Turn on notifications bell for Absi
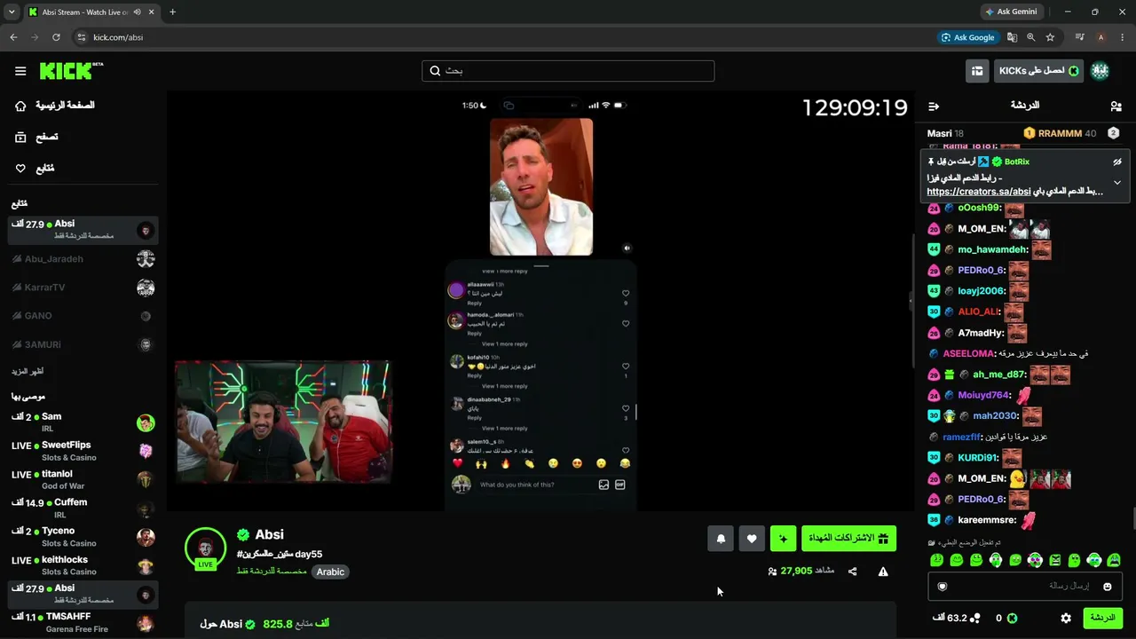 (721, 539)
